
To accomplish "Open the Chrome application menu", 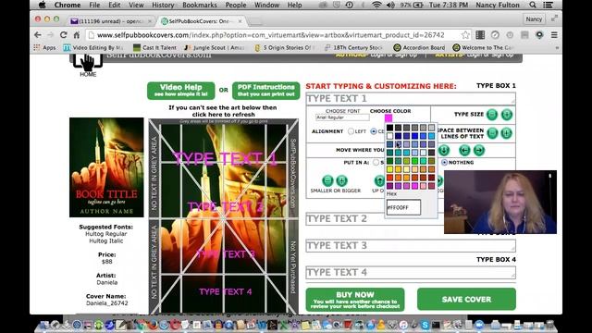I will point(68,5).
